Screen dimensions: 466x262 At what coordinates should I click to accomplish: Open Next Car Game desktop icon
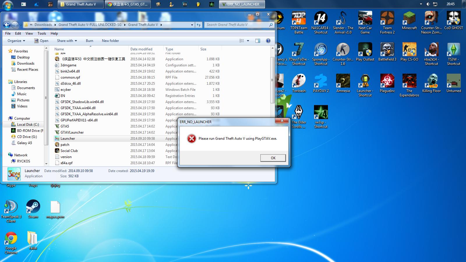[365, 23]
